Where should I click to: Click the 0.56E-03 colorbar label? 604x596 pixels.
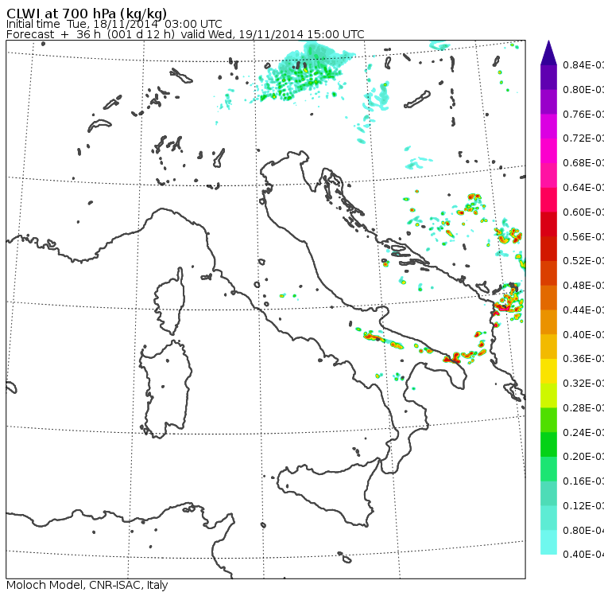point(583,236)
